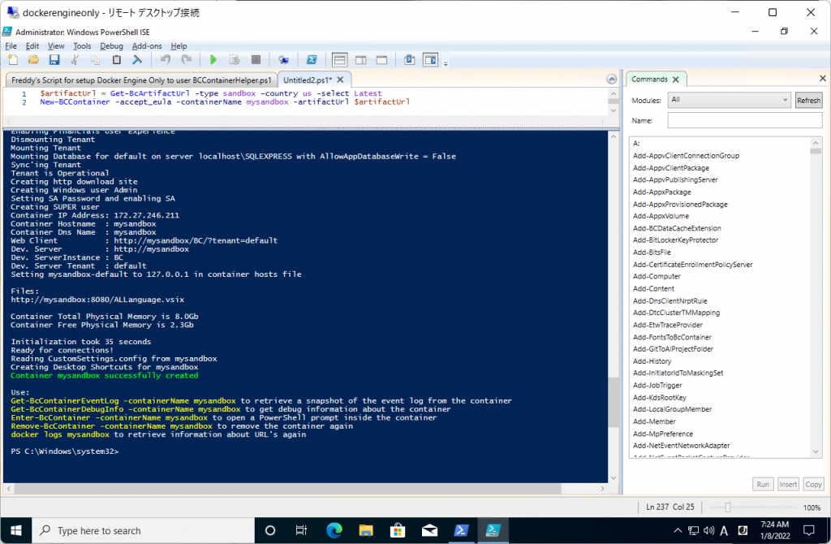Show script pane maximized layout icon
The height and width of the screenshot is (544, 831).
pos(381,60)
